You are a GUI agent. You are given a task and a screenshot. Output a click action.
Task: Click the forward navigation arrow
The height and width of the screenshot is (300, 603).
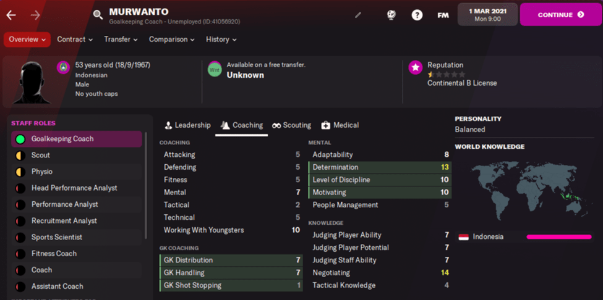[35, 15]
